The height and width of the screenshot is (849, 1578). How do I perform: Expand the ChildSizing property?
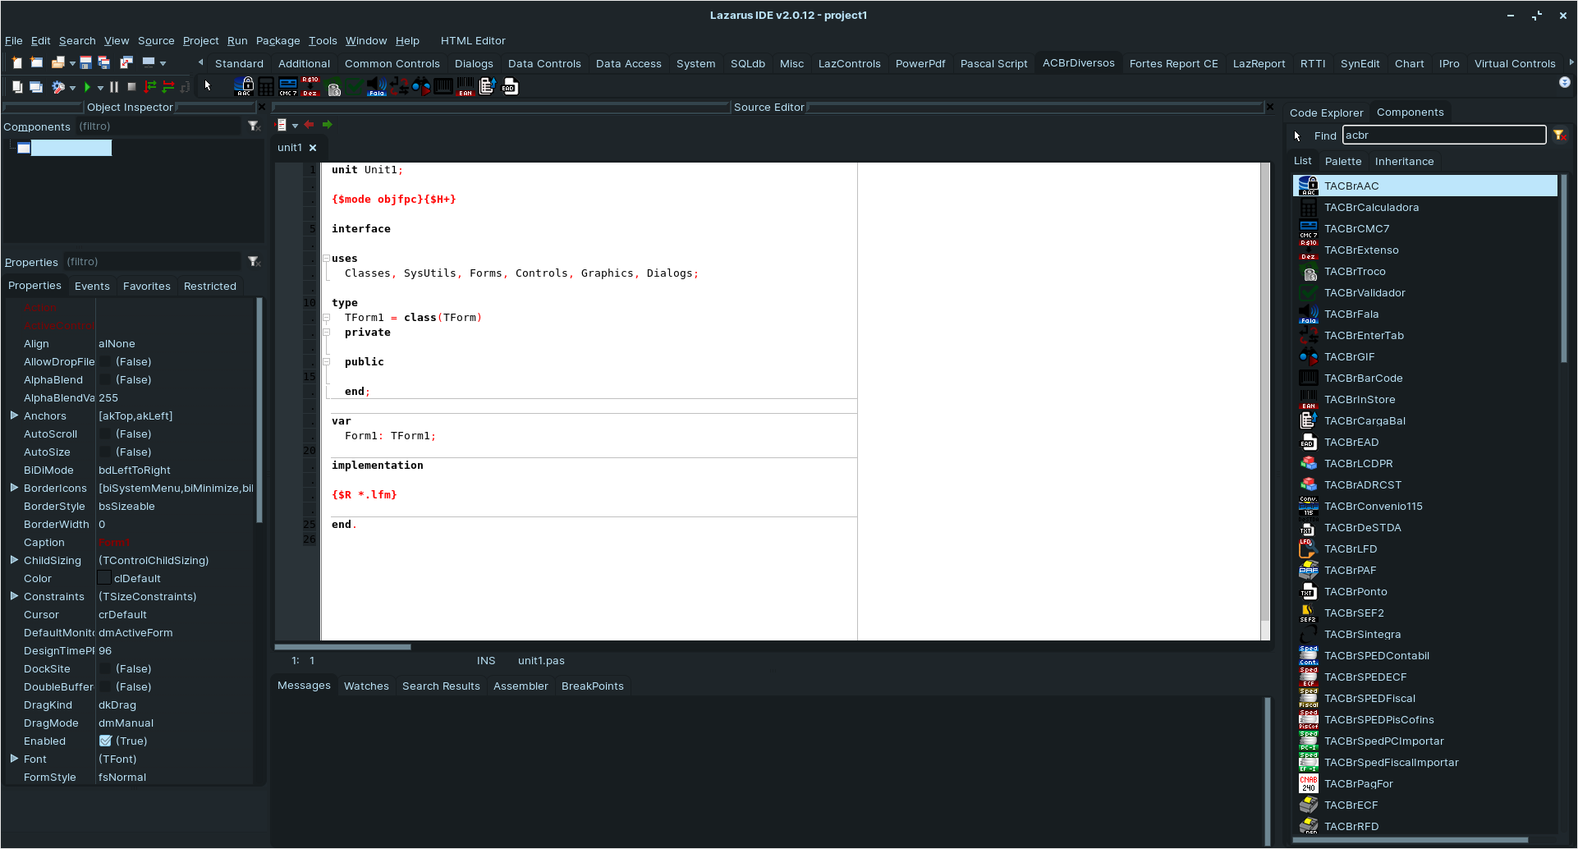(x=14, y=560)
